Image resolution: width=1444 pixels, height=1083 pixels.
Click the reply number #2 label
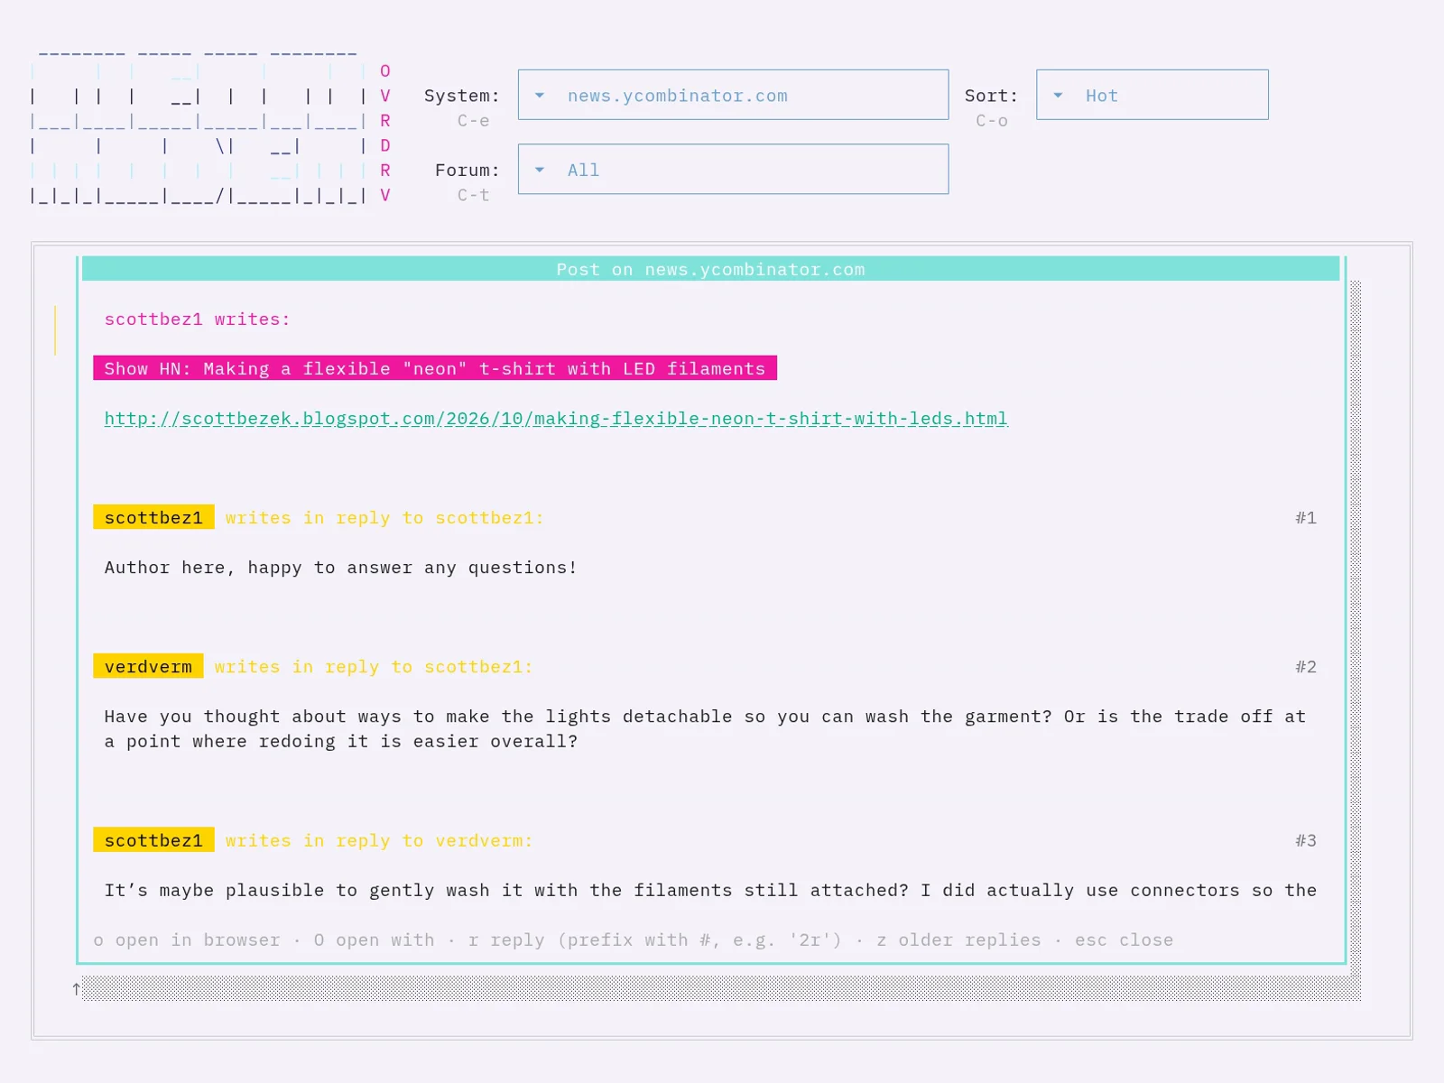(1306, 666)
